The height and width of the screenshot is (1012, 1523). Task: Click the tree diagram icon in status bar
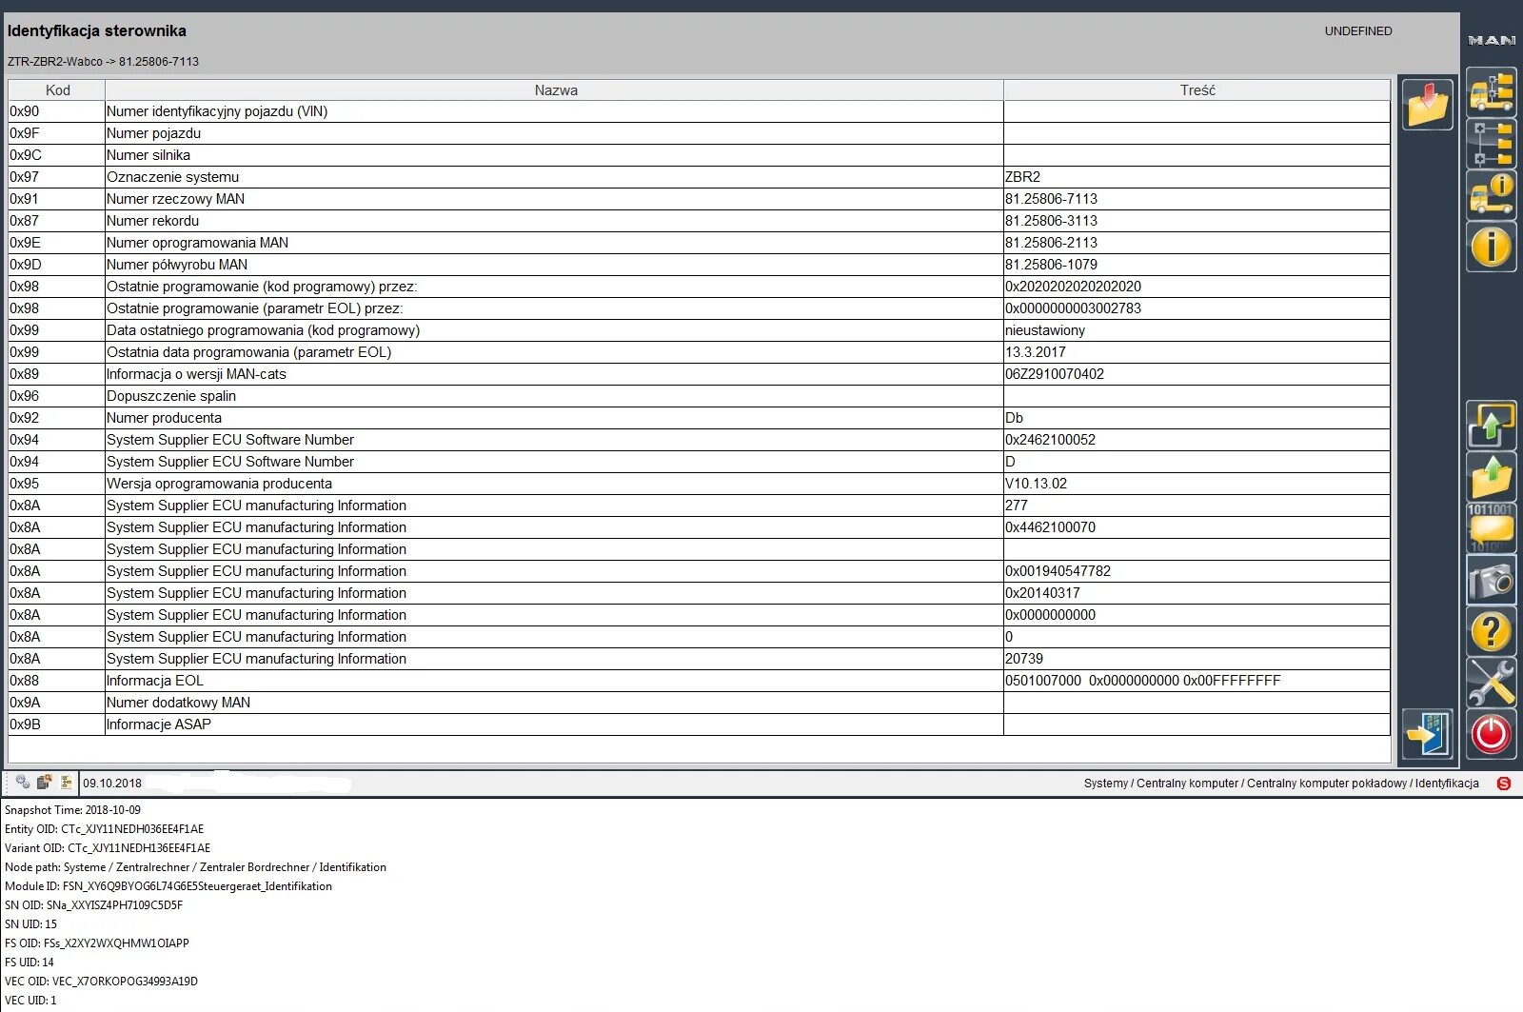click(x=66, y=783)
